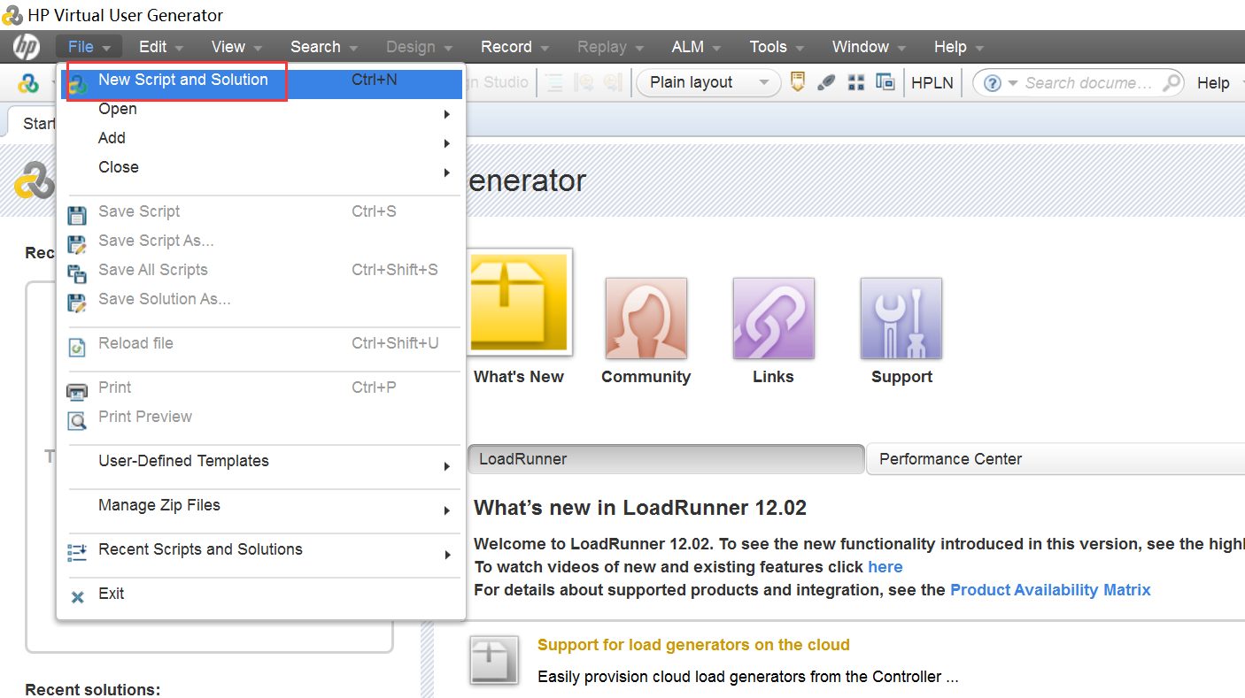Click the gray cloud load generators box icon

click(494, 662)
